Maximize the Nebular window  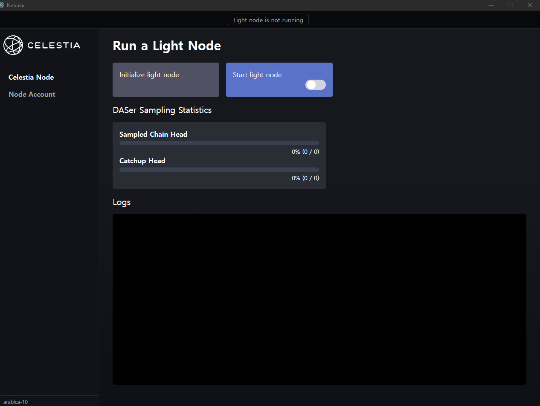(511, 5)
